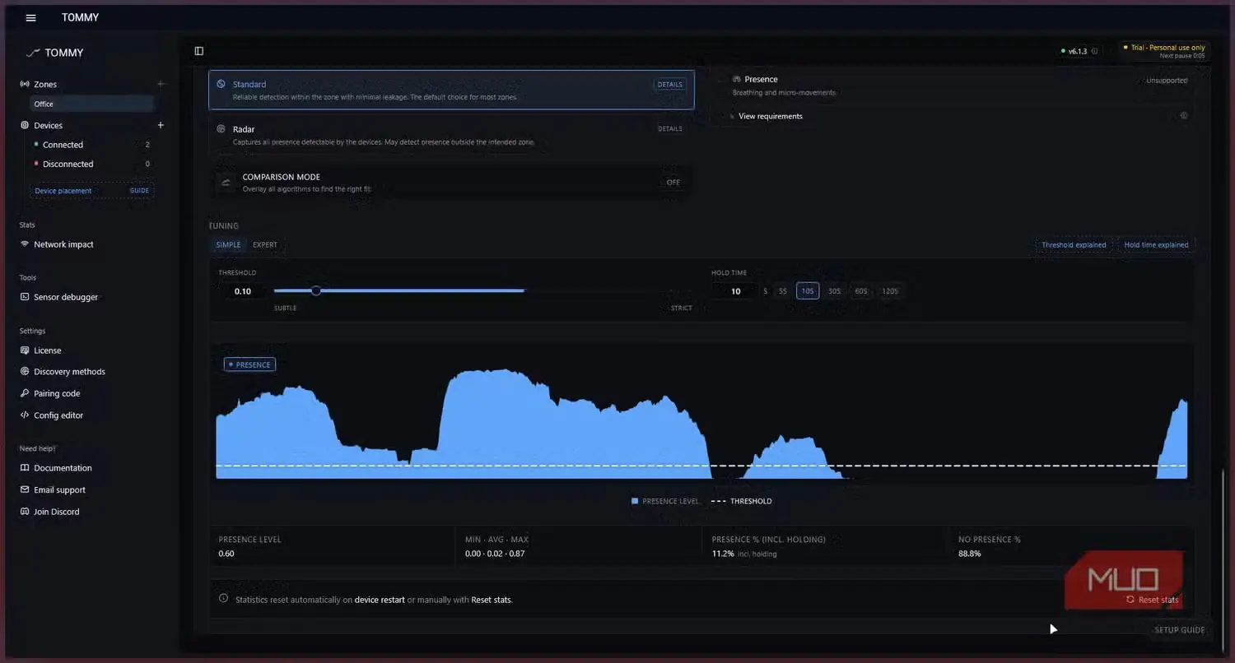1235x663 pixels.
Task: Click the Join Discord icon
Action: click(x=26, y=512)
